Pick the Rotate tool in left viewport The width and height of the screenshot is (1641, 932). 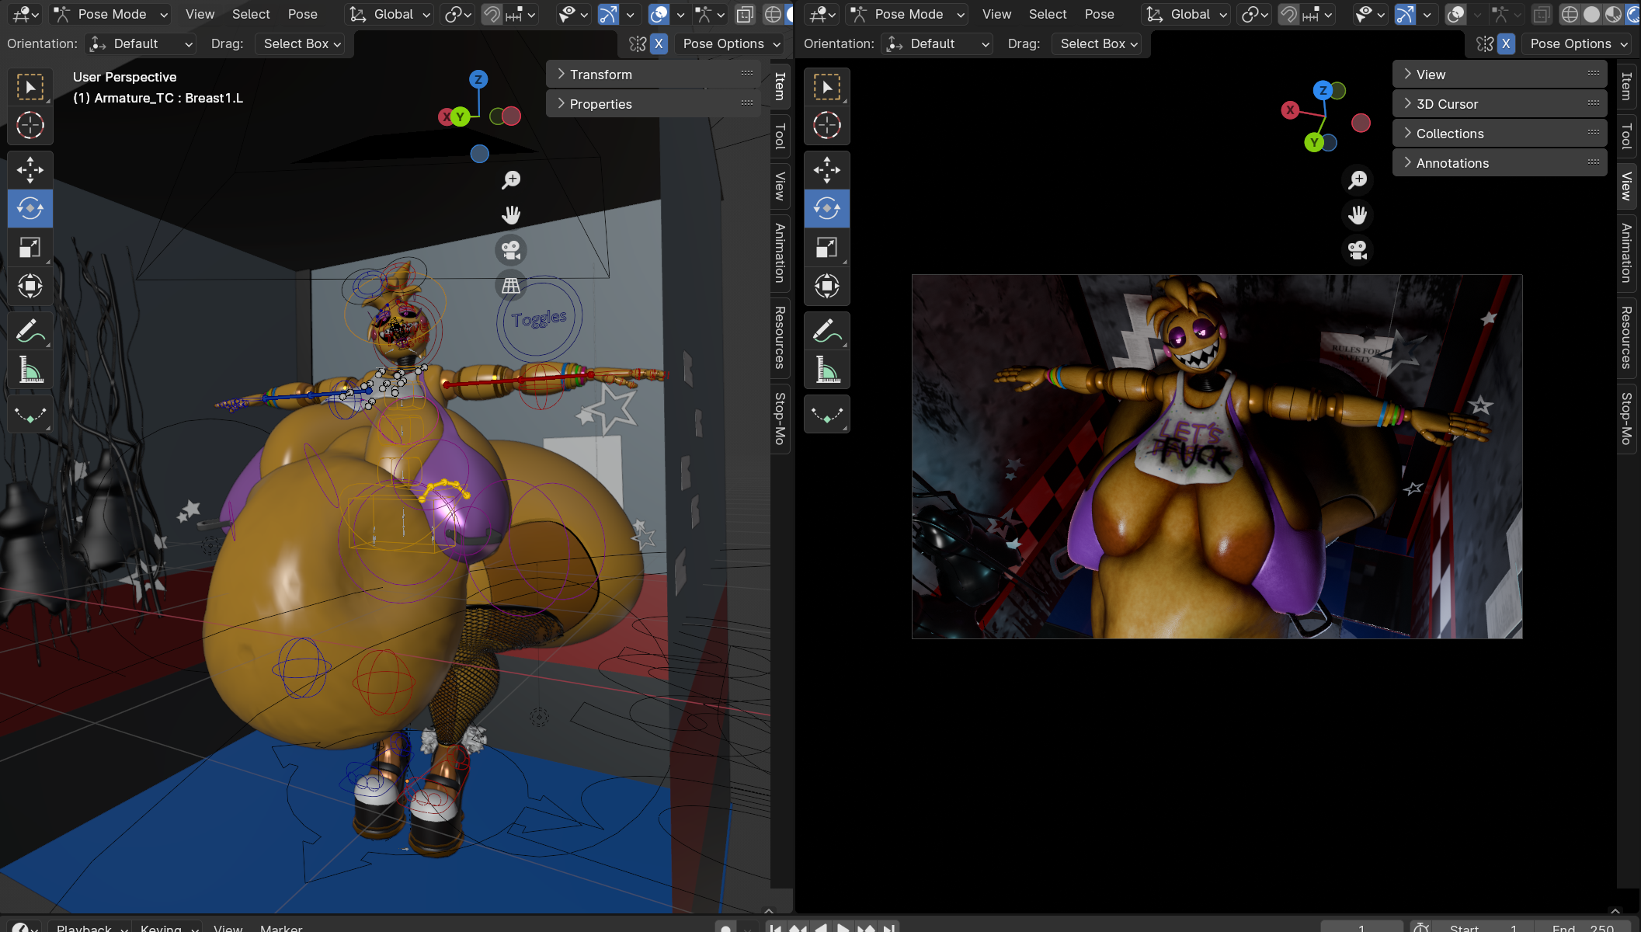coord(30,208)
